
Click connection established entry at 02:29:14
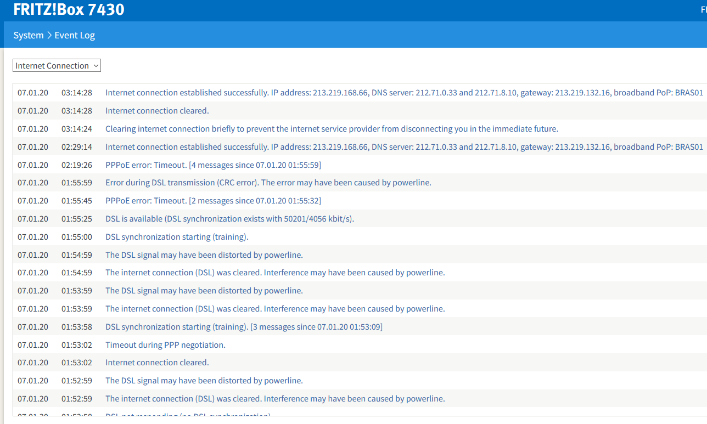point(403,147)
